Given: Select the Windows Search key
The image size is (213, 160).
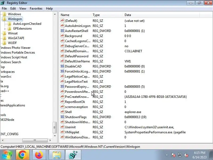Looking at the screenshot, I should coord(11,62).
